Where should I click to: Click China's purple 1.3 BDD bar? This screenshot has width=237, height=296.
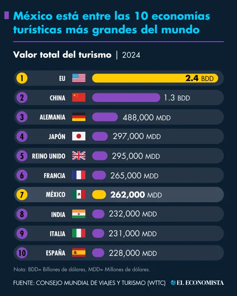[x=126, y=98]
